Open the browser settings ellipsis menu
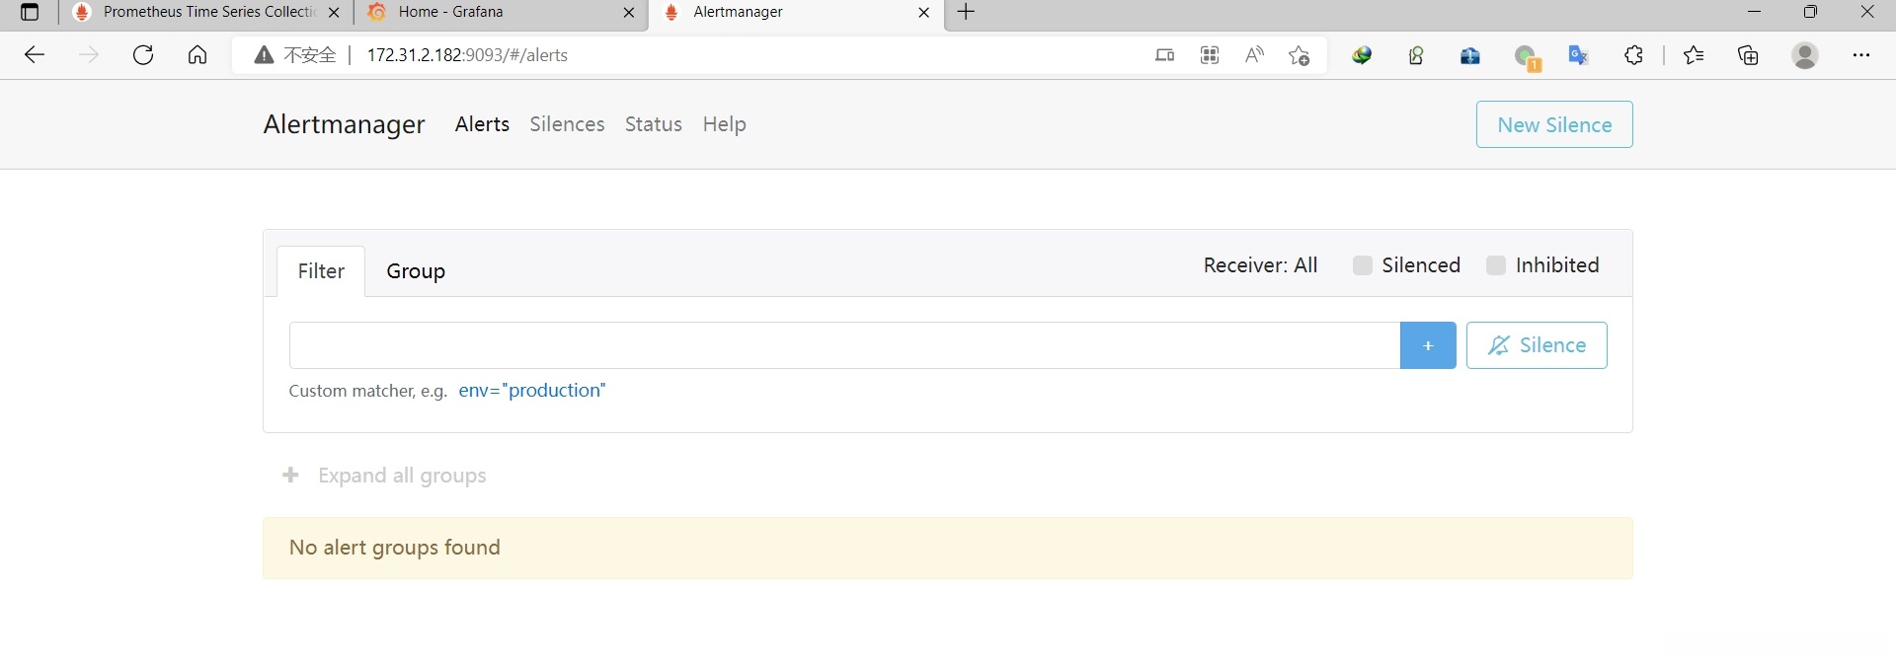The image size is (1896, 666). (1861, 55)
